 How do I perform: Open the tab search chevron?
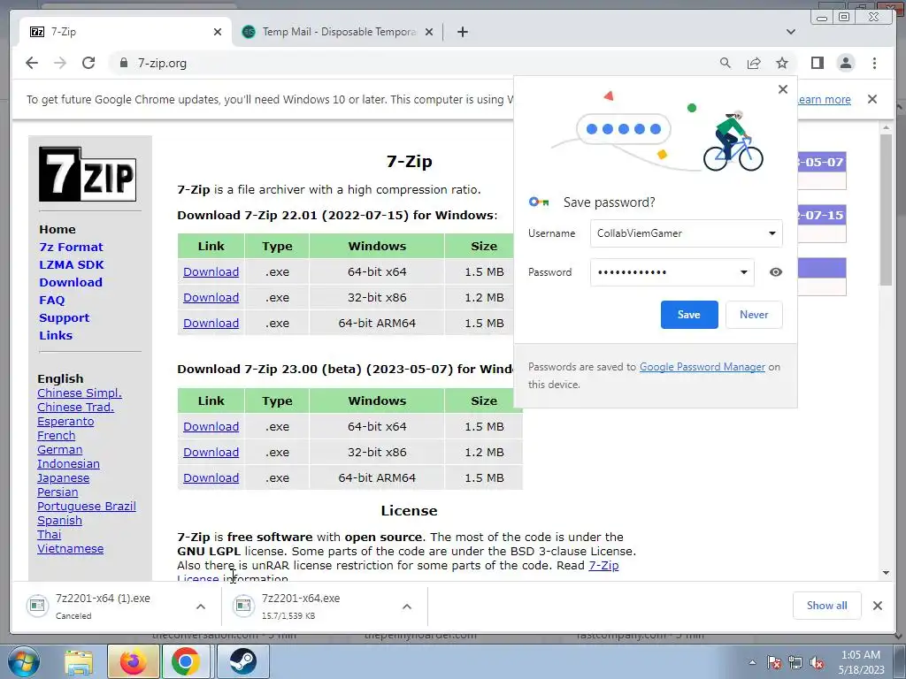pos(791,32)
